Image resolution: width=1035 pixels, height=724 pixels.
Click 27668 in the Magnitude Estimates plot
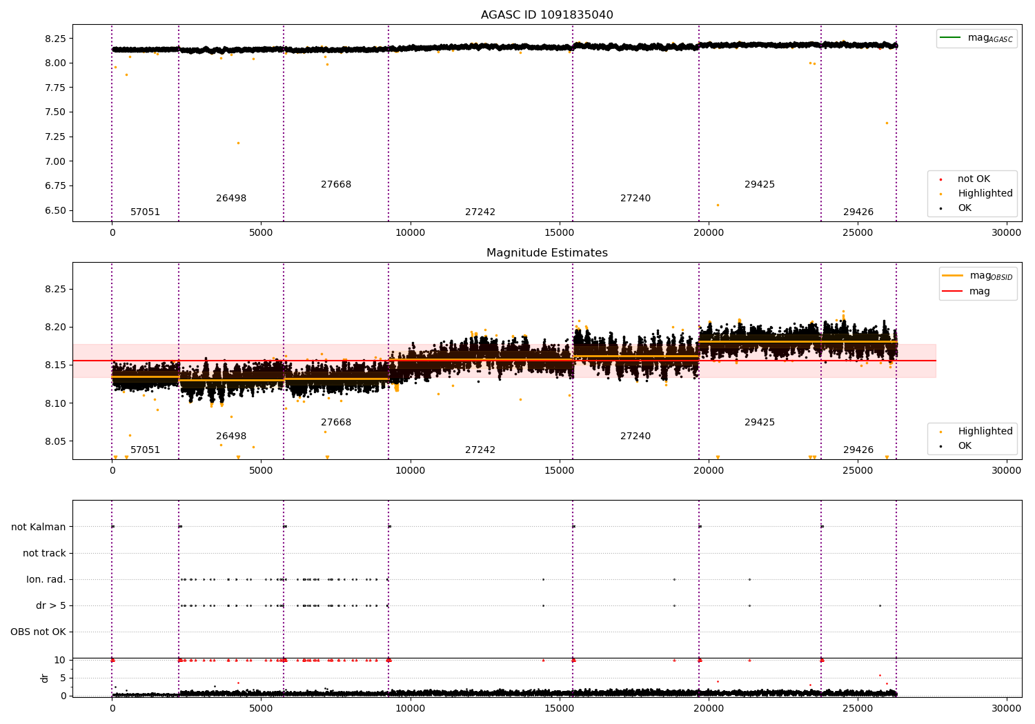coord(336,423)
